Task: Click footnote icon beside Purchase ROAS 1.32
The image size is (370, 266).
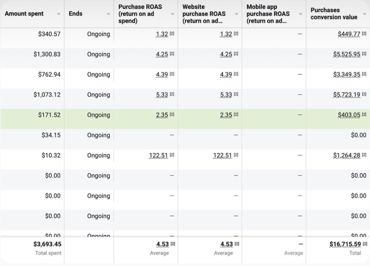Action: (x=172, y=33)
